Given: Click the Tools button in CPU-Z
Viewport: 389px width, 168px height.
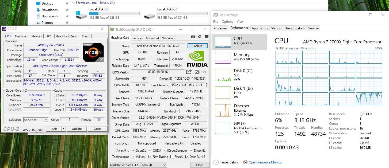Looking at the screenshot, I should coord(54,129).
